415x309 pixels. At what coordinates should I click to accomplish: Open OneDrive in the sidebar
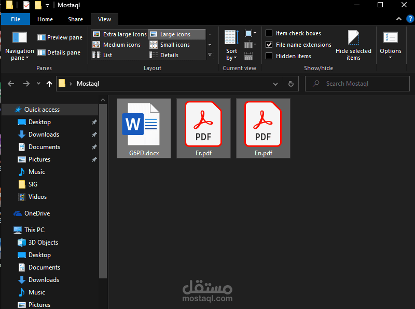click(37, 213)
